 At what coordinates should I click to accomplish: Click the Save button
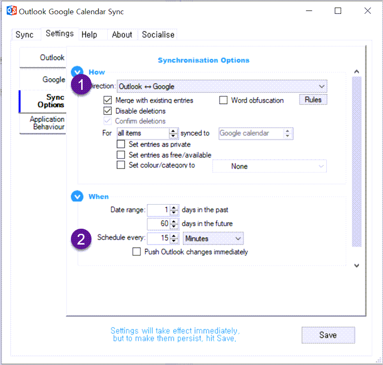(x=328, y=335)
